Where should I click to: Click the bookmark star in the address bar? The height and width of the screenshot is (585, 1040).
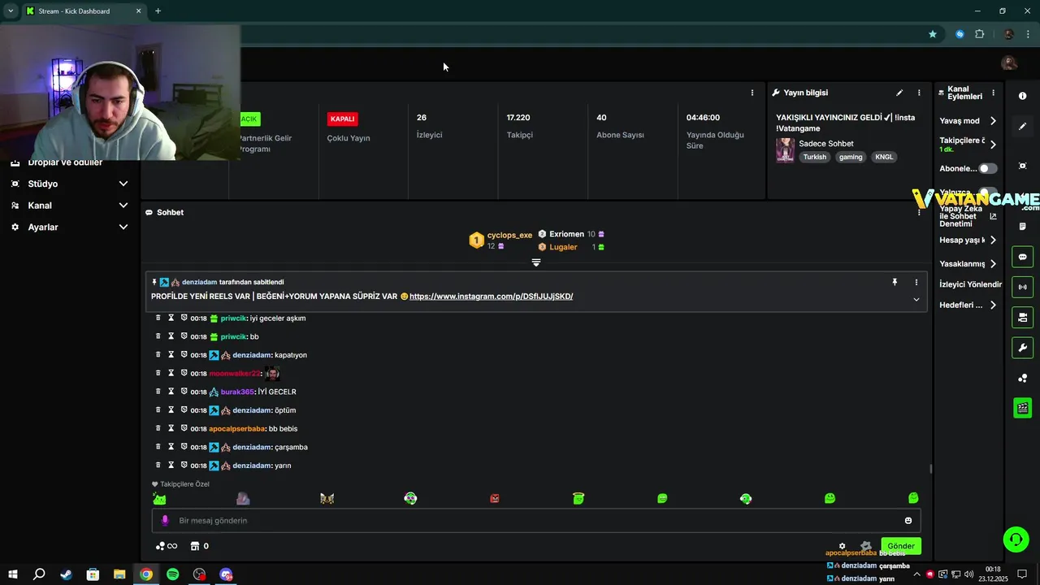pos(933,34)
